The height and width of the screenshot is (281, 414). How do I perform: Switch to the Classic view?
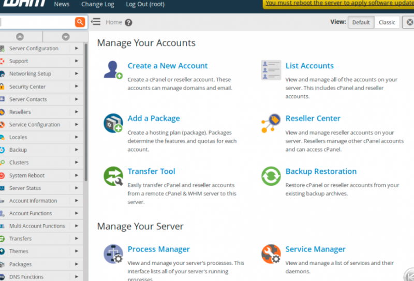click(387, 22)
